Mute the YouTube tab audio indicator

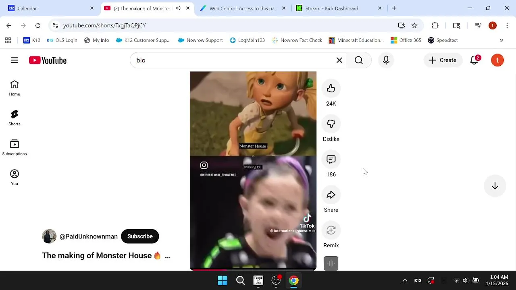tap(178, 8)
